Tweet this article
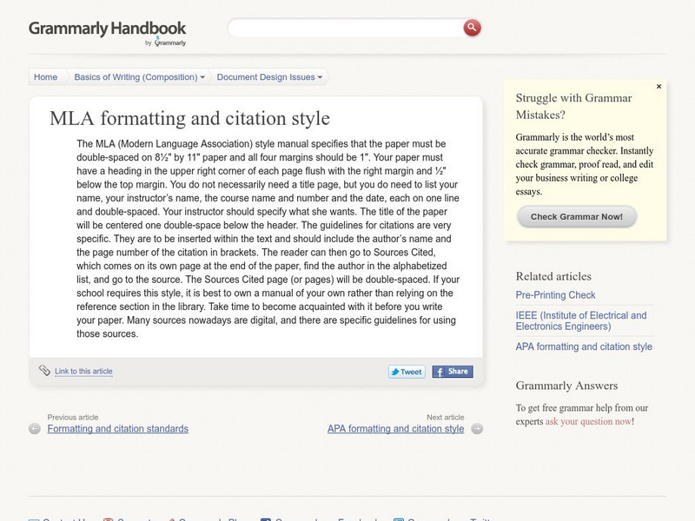This screenshot has height=521, width=695. point(406,372)
